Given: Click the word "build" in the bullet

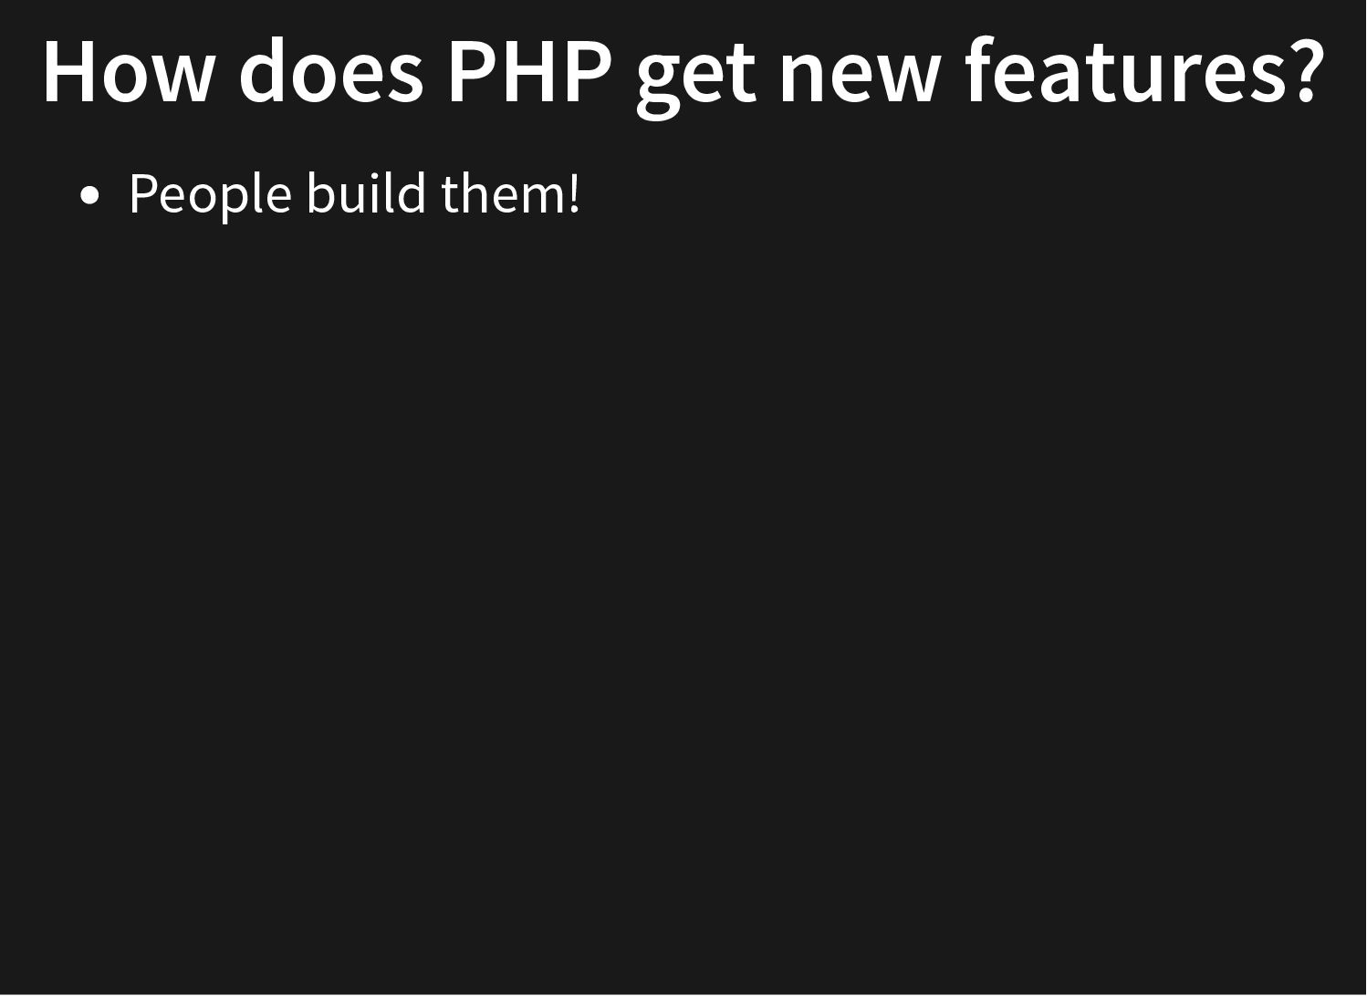Looking at the screenshot, I should [x=366, y=192].
